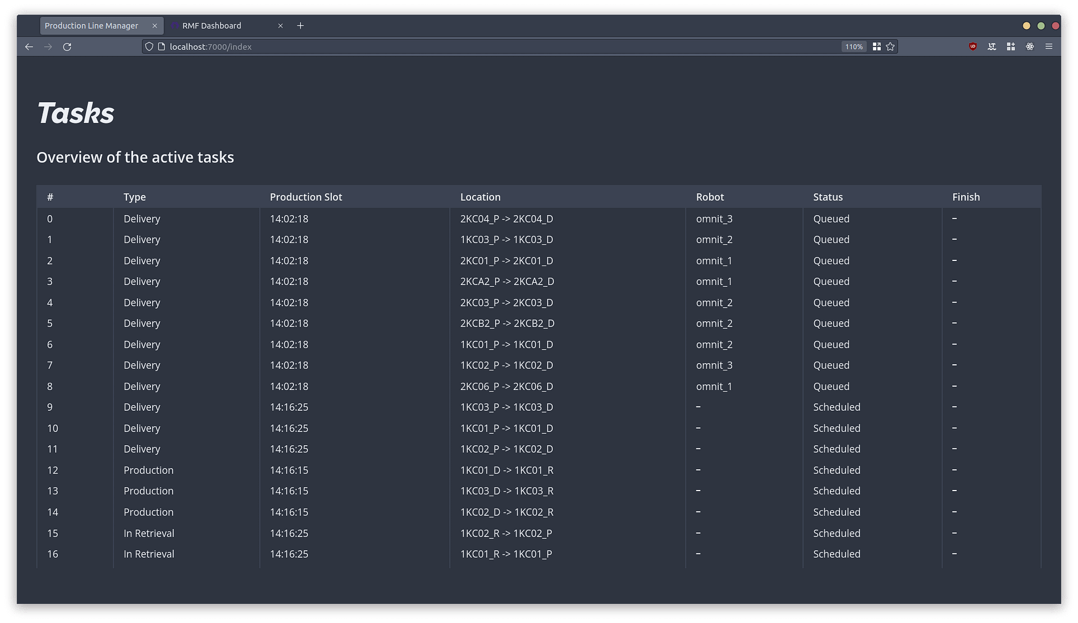This screenshot has width=1078, height=623.
Task: Click the install-app grid icon in address bar
Action: point(876,47)
